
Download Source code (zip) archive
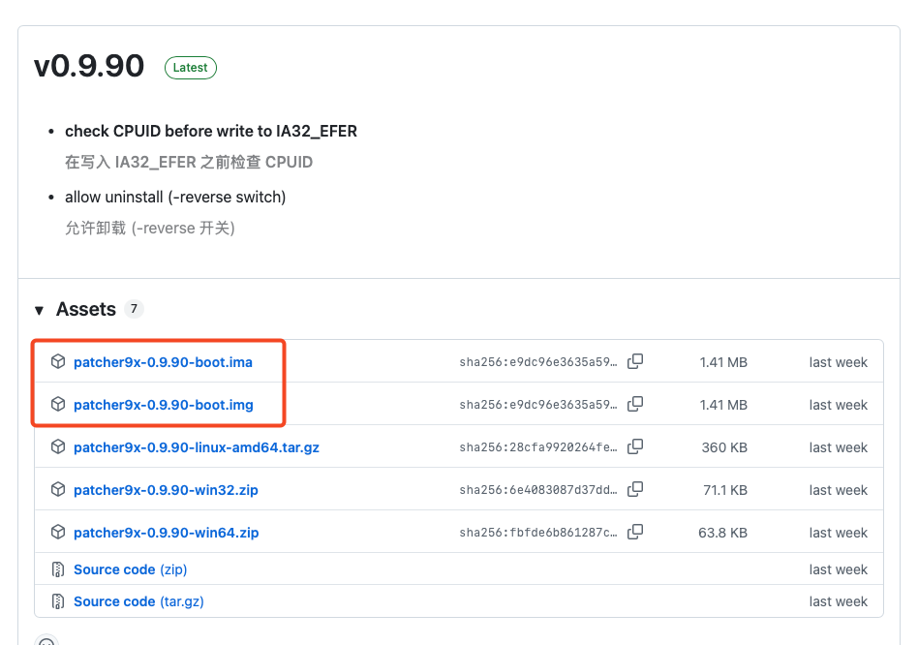pos(130,569)
